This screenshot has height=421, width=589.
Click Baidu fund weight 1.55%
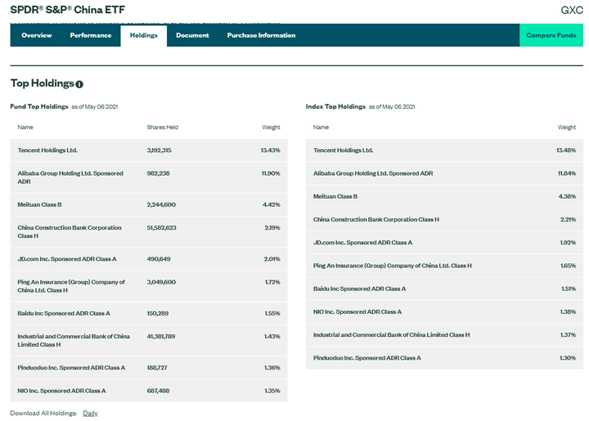272,313
